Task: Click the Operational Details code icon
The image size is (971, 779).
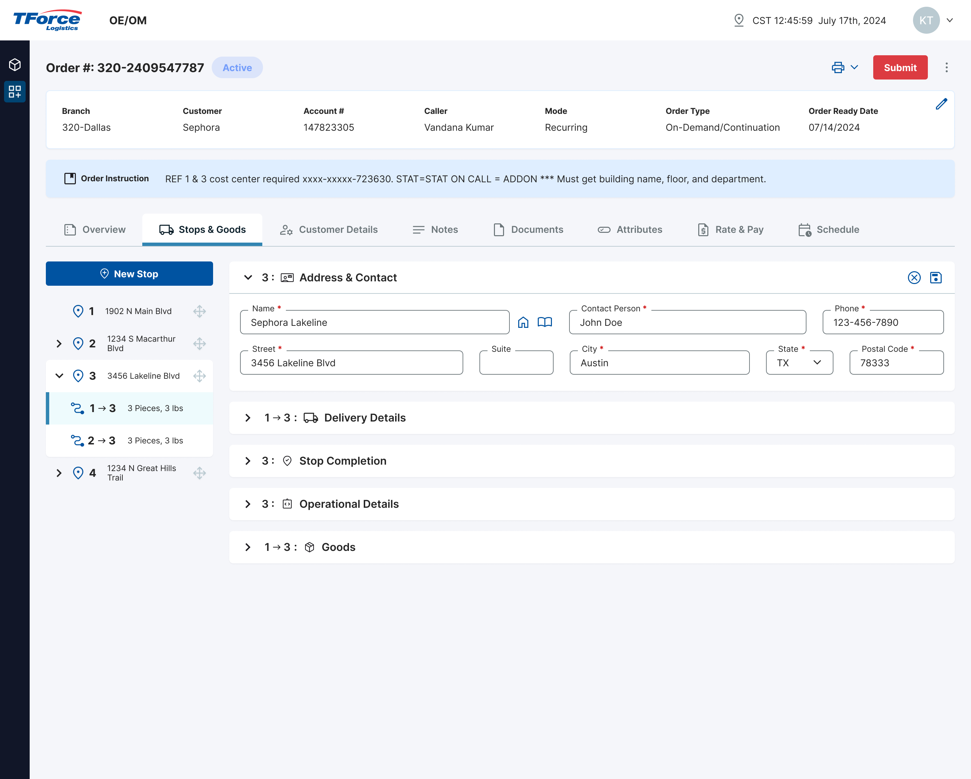Action: tap(287, 504)
